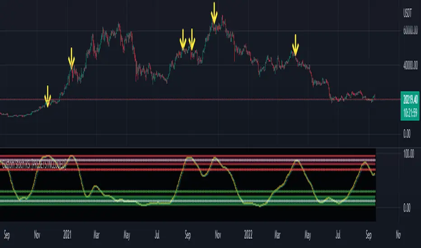This screenshot has height=248, width=421.
Task: Click the 40000.00 price axis label
Action: (x=410, y=65)
